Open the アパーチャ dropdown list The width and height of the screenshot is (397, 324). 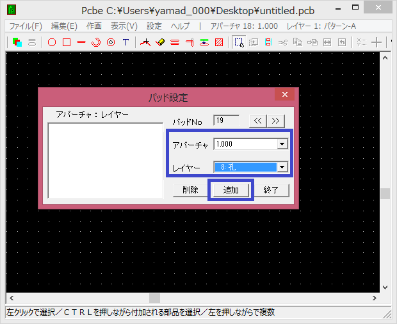[x=282, y=144]
